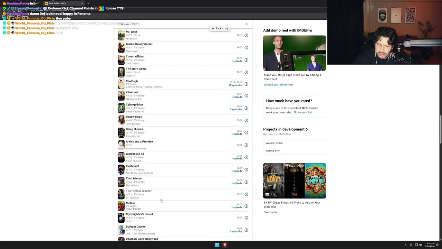Select the Nick Baillie - IMDb tab
Viewport: 442px width, 249px height.
pos(64,3)
